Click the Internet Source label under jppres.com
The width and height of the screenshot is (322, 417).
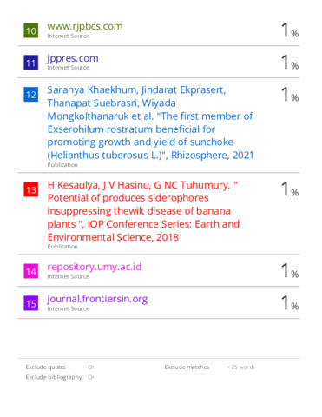tap(69, 68)
